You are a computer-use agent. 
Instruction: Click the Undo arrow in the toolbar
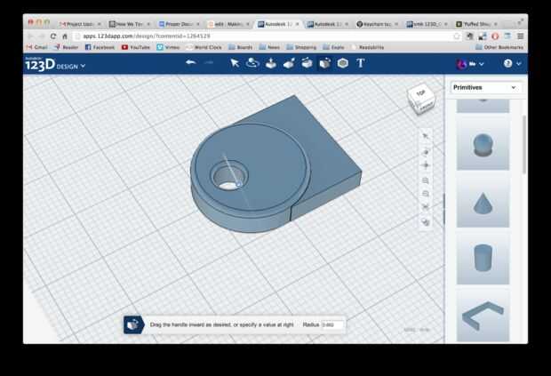pyautogui.click(x=191, y=63)
